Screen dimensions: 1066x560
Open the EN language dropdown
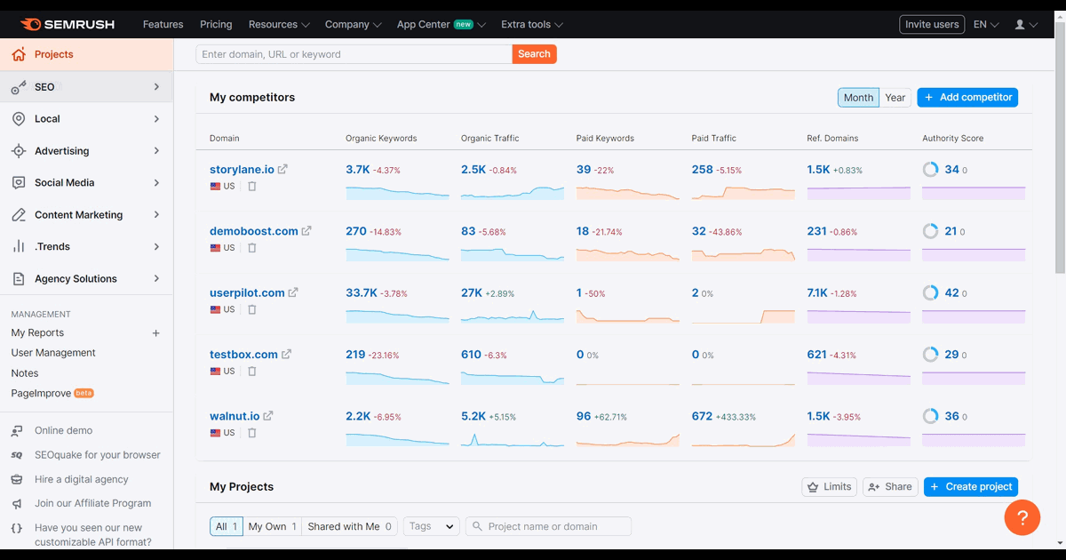click(x=986, y=25)
